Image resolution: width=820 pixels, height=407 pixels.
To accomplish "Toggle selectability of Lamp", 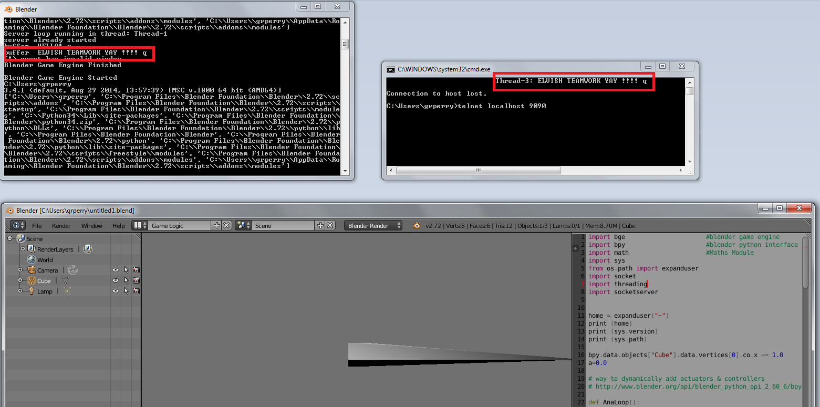I will [x=126, y=291].
